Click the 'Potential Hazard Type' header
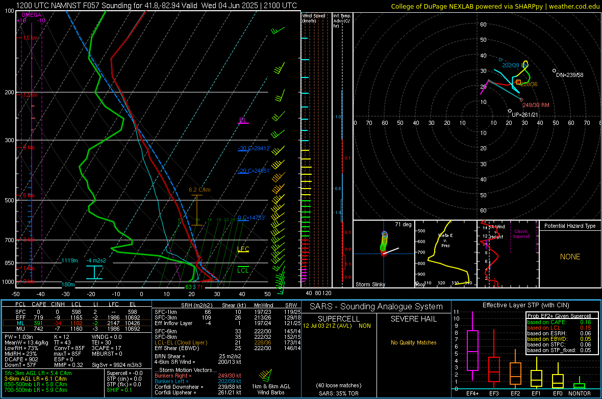The width and height of the screenshot is (602, 399). [x=570, y=226]
